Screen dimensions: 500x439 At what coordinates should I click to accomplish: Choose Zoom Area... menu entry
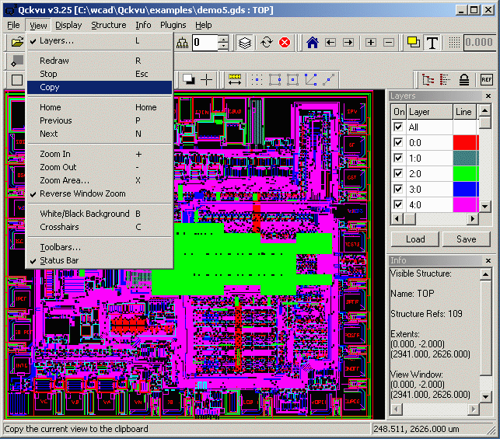pos(100,180)
